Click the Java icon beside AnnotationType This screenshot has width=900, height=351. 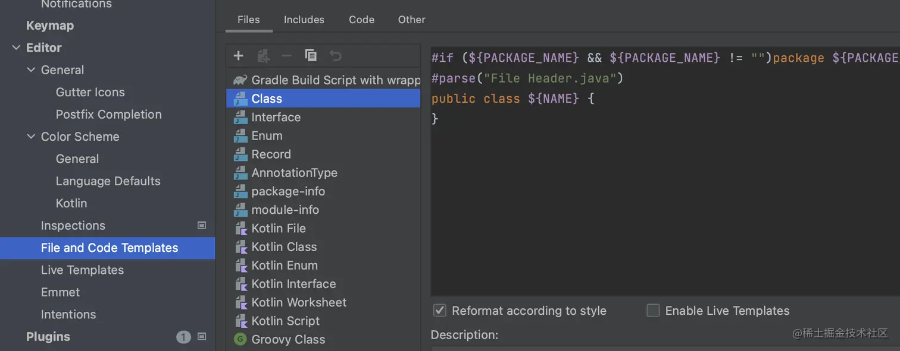click(x=240, y=173)
